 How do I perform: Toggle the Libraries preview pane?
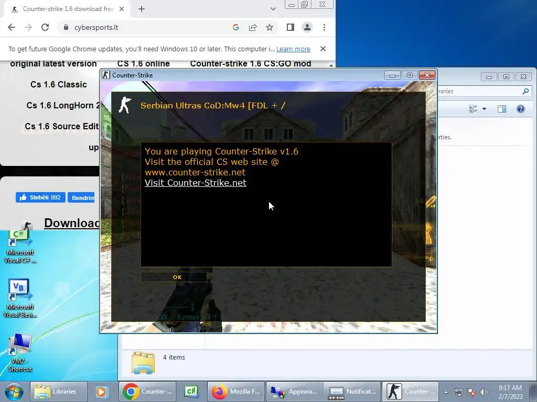click(502, 109)
